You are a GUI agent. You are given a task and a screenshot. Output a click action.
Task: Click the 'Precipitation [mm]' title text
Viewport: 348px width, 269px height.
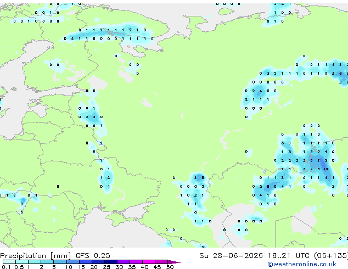(36, 256)
